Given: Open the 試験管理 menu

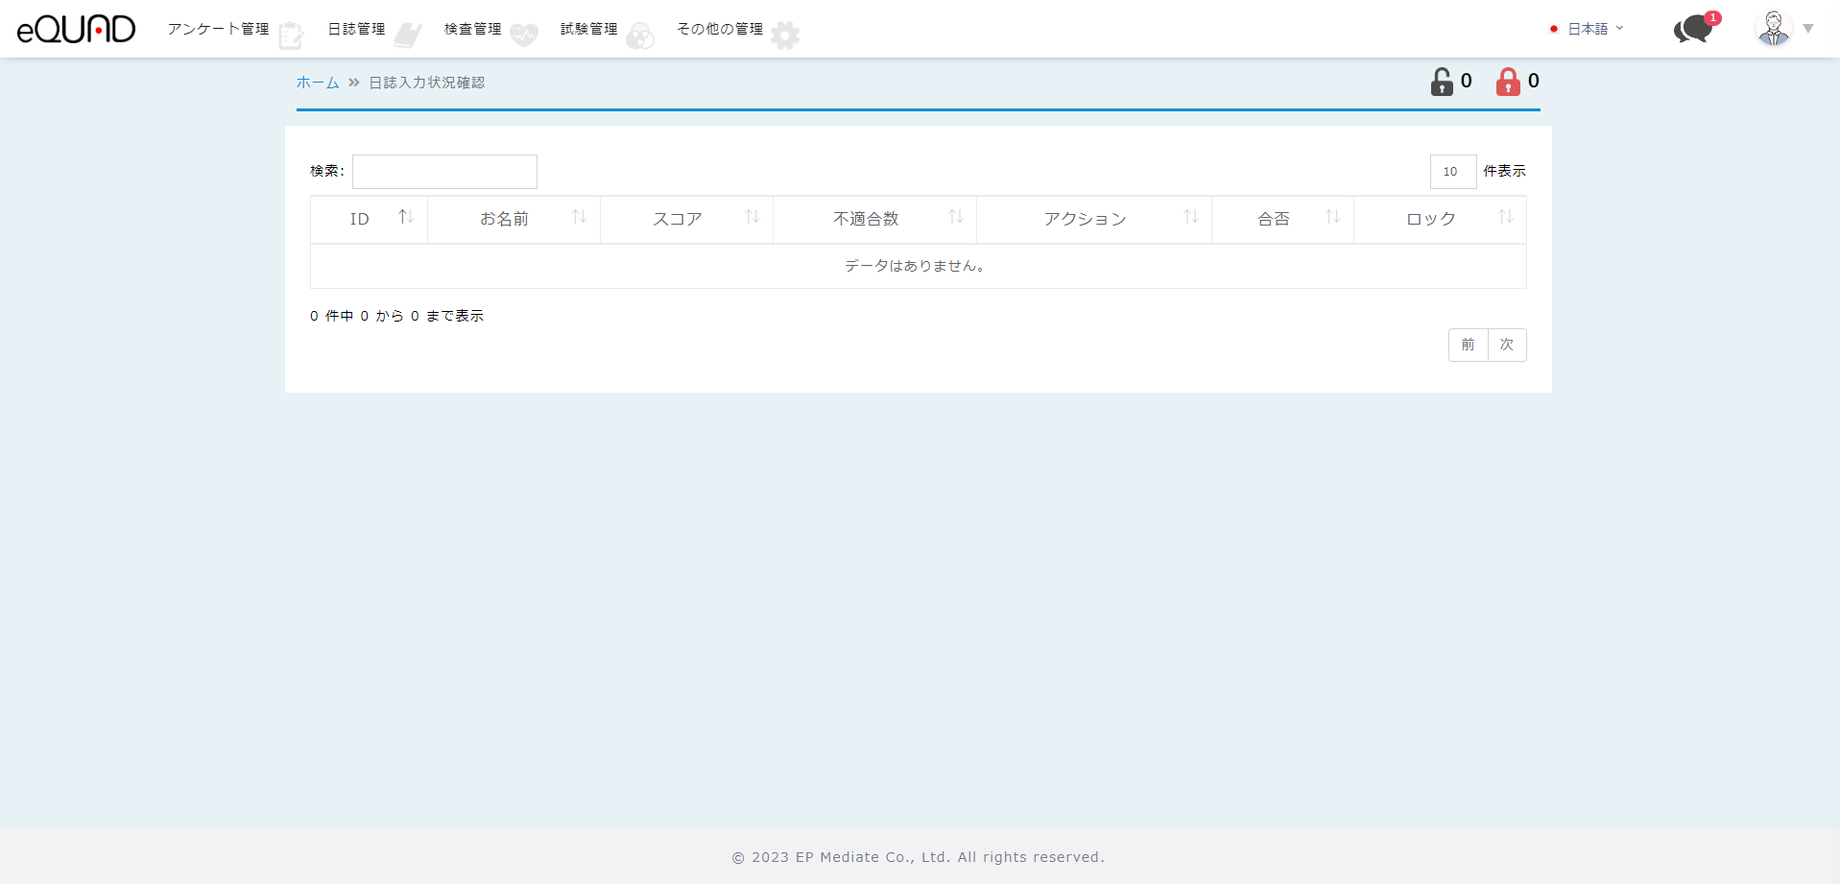Looking at the screenshot, I should coord(589,29).
